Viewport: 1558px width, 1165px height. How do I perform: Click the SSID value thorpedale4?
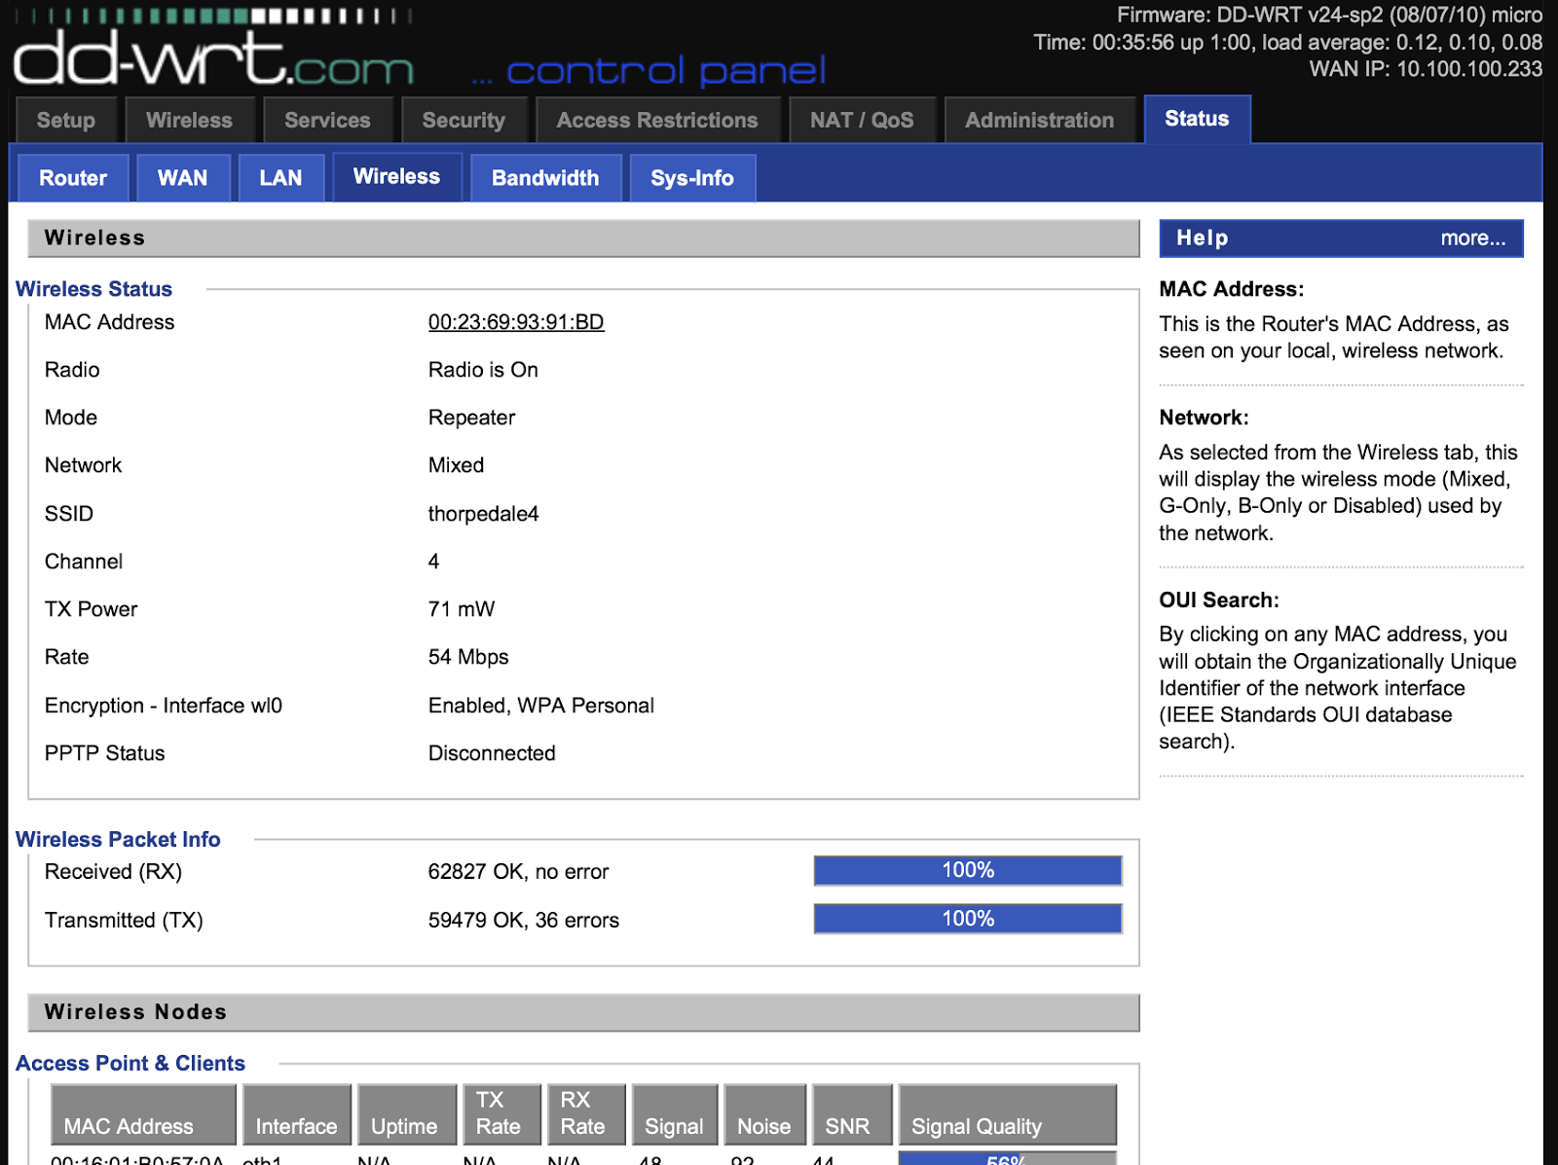483,514
